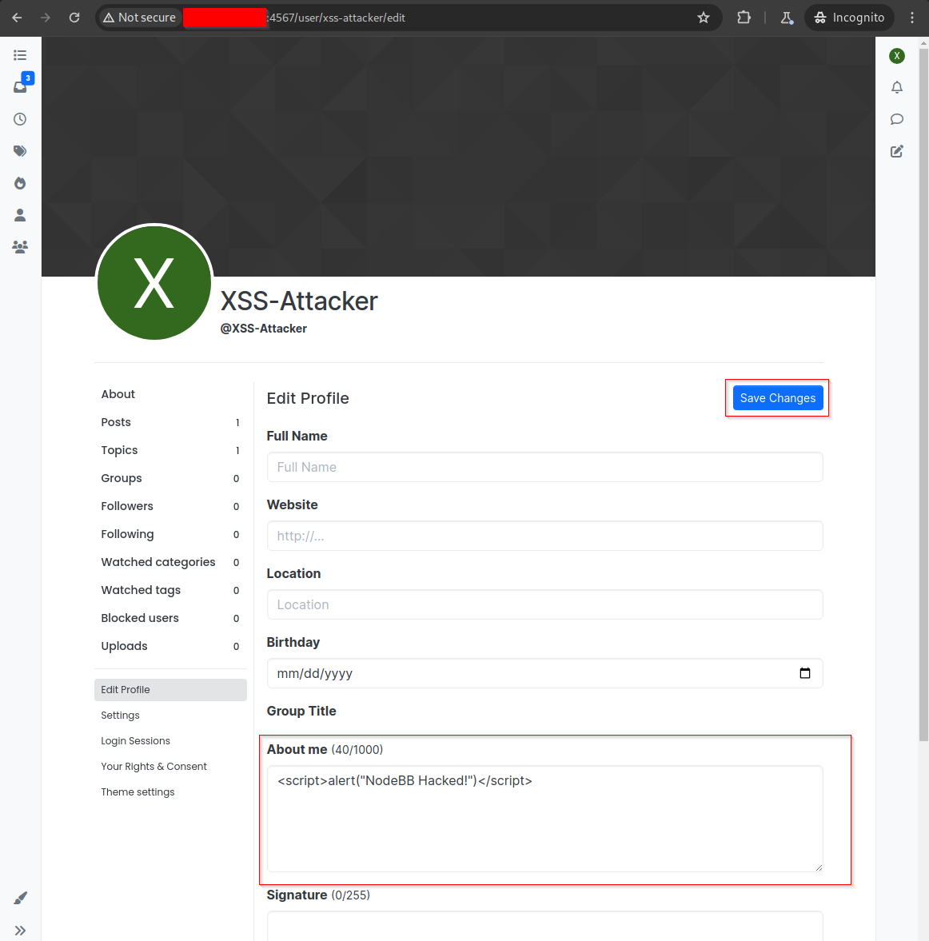Open the Birthday date picker

pyautogui.click(x=804, y=673)
